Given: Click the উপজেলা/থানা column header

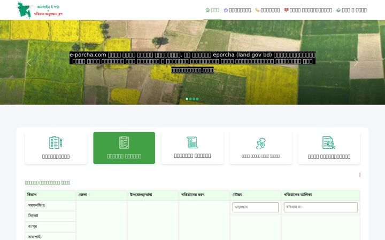Looking at the screenshot, I should pyautogui.click(x=153, y=195).
